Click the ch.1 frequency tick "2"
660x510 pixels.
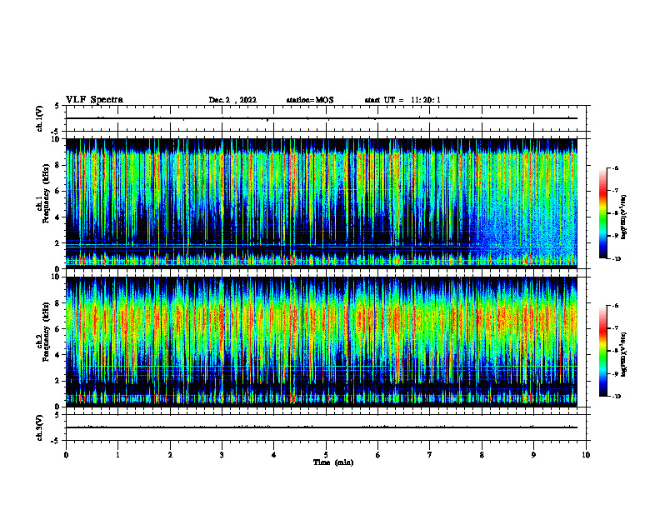(x=58, y=243)
